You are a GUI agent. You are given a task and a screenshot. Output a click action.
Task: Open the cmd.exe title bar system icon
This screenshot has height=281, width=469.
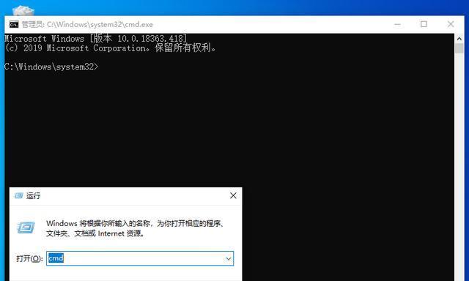14,24
